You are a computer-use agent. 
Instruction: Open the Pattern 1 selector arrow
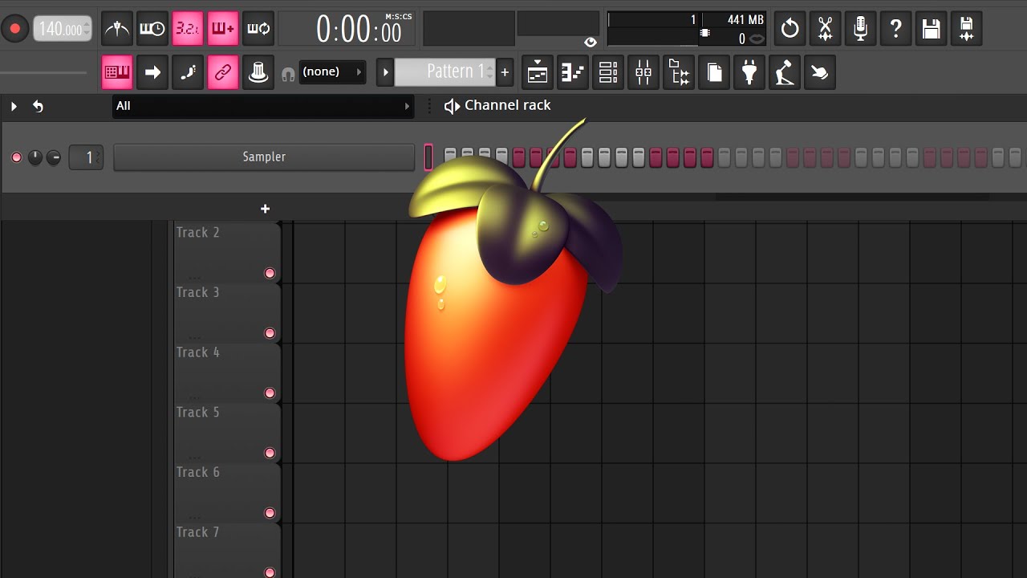click(x=385, y=72)
